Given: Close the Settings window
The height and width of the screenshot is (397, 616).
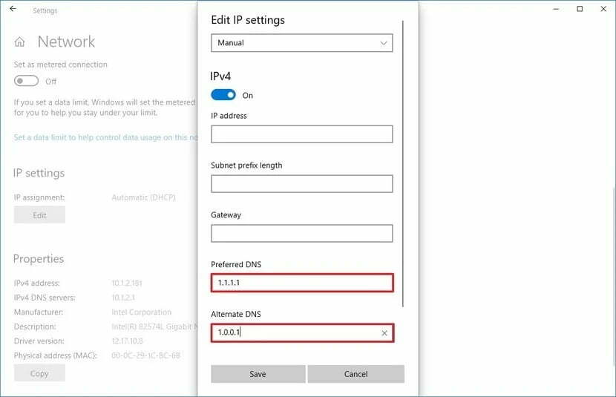Looking at the screenshot, I should (603, 9).
